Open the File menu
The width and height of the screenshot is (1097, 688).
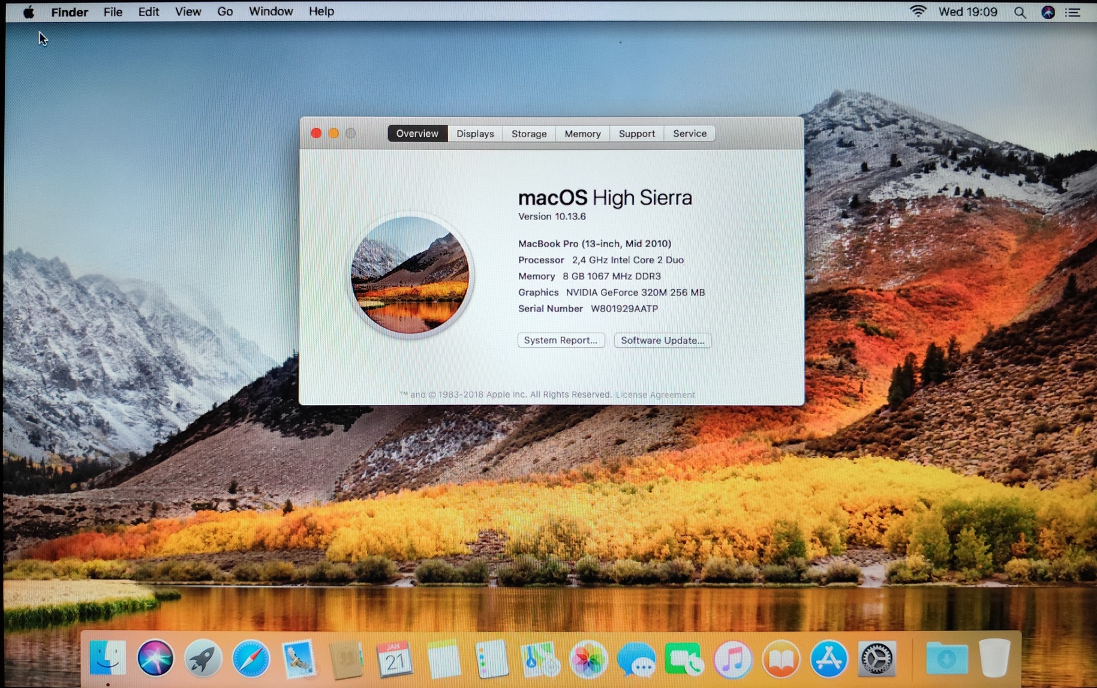coord(113,12)
